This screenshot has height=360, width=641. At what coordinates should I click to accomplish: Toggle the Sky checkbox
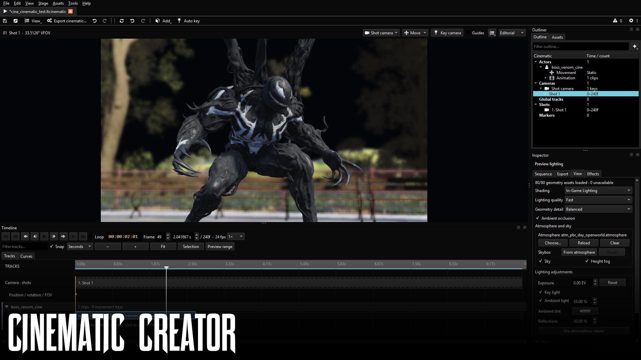pos(541,261)
